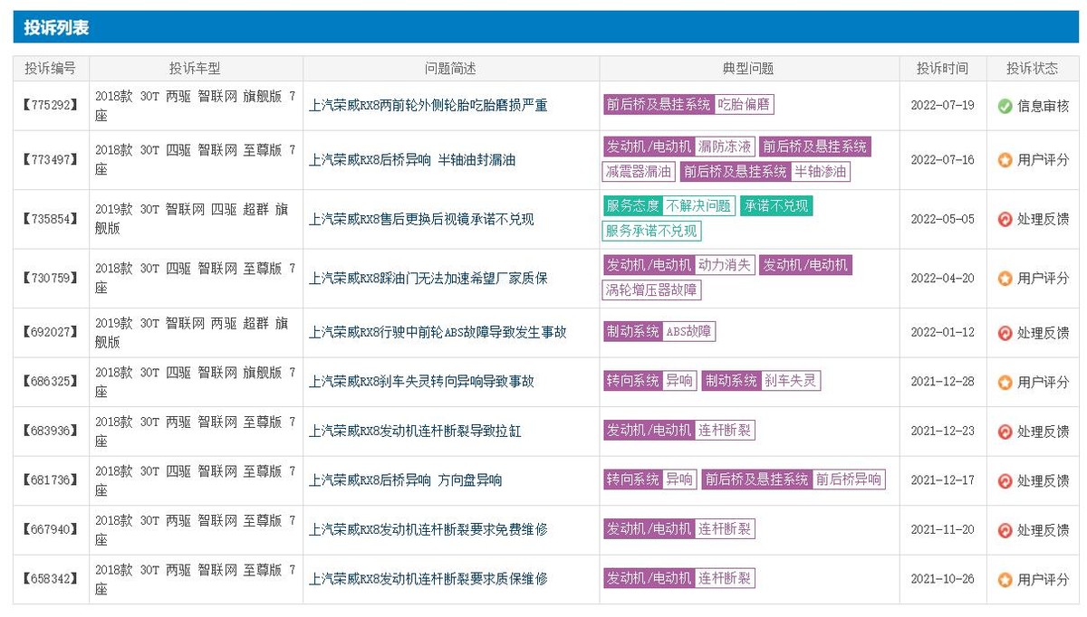The width and height of the screenshot is (1087, 617).
Task: Click the 前后桥及悬挂系统 吃胎偏磨 tag
Action: click(x=688, y=105)
